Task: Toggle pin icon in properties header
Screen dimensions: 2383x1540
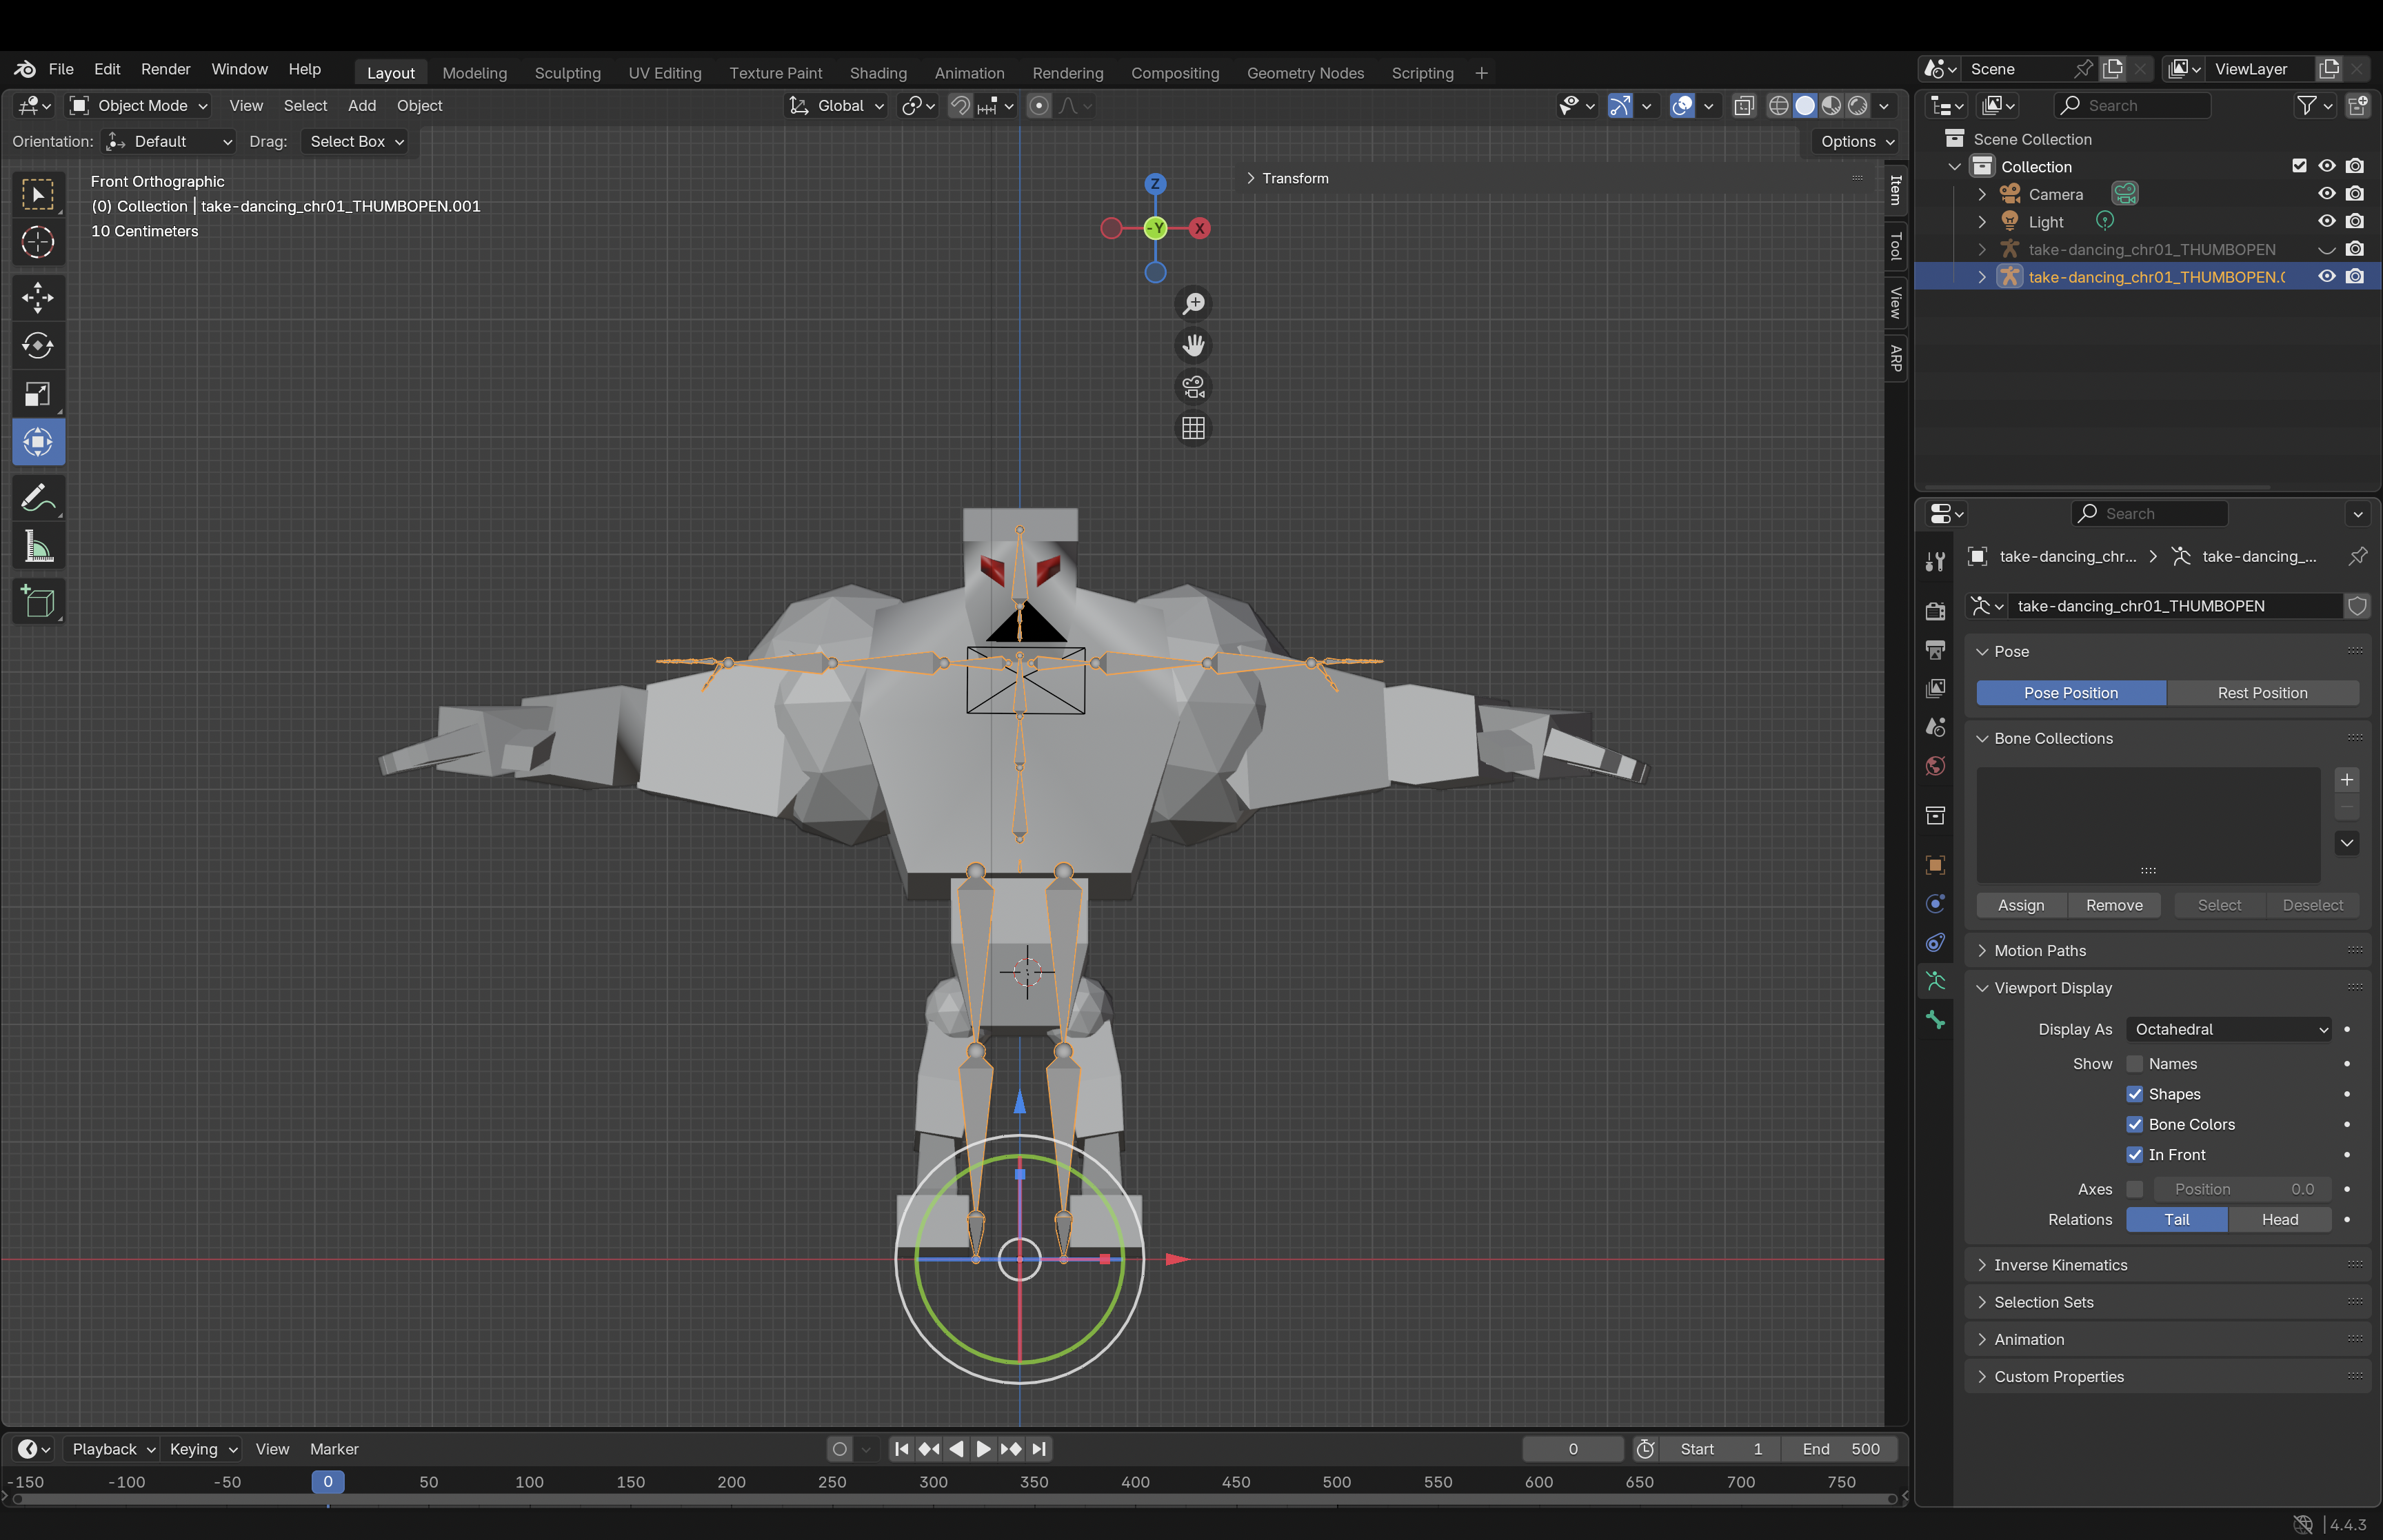Action: pyautogui.click(x=2358, y=556)
